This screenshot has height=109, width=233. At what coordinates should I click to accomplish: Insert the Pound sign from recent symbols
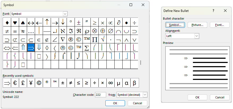pos(23,83)
